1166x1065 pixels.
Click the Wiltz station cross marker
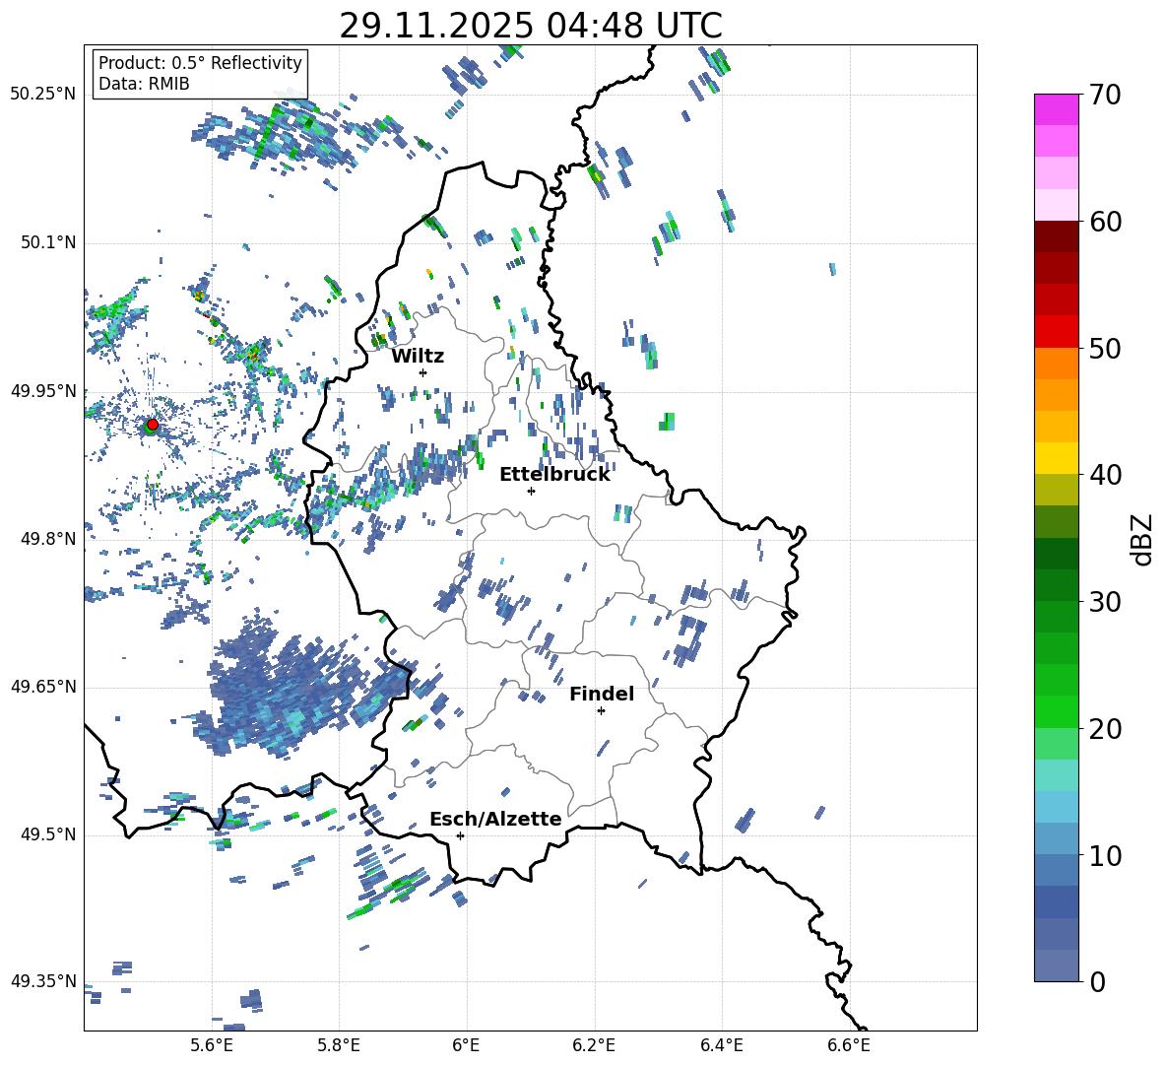click(422, 372)
